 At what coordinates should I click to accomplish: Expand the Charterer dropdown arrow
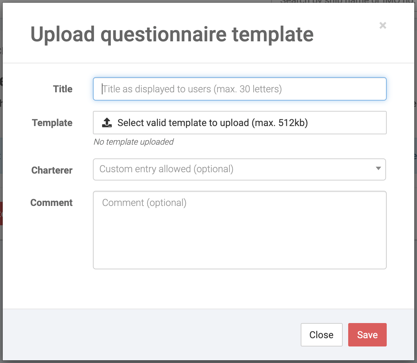pos(378,169)
